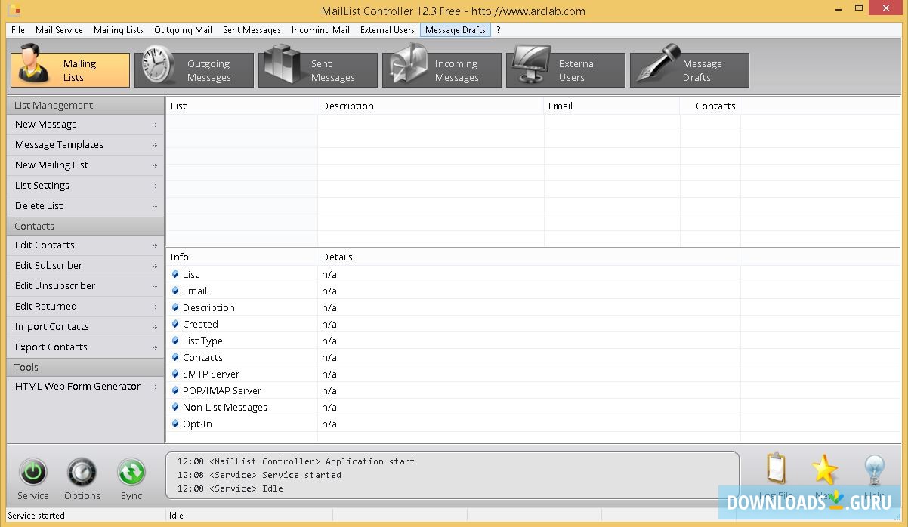Viewport: 908px width, 527px height.
Task: Choose Delete List in List Management
Action: [x=85, y=206]
